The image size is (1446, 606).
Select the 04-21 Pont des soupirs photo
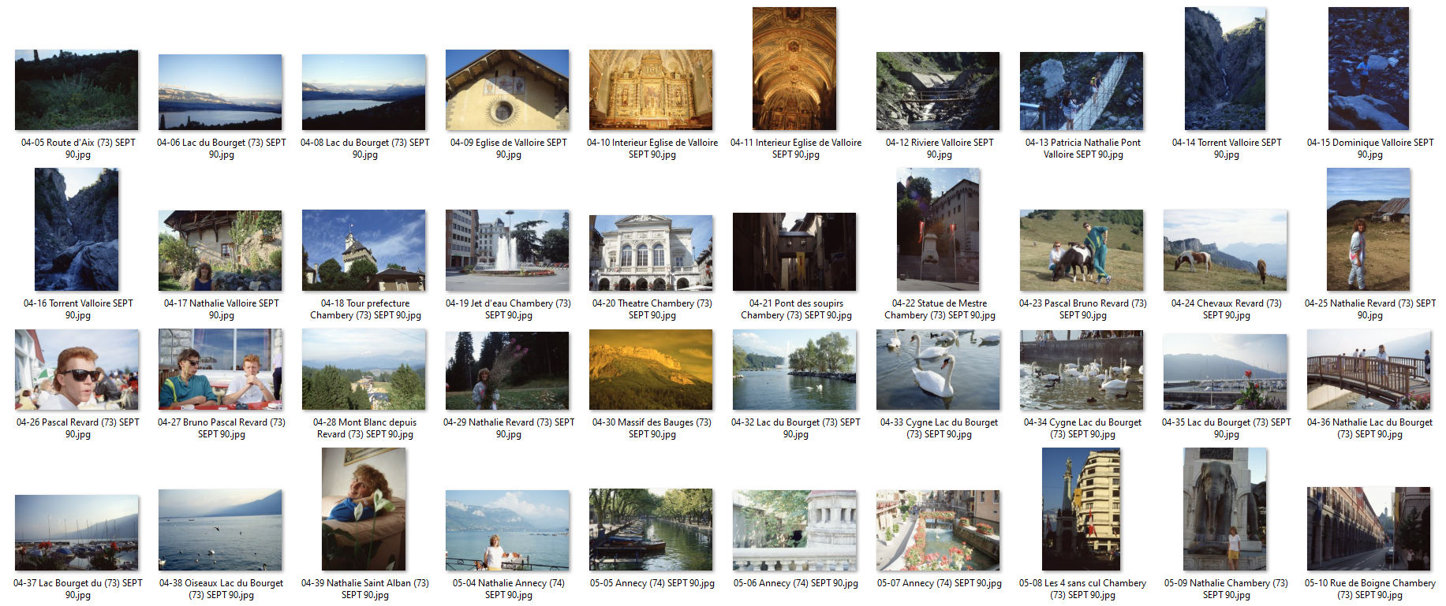coord(794,252)
